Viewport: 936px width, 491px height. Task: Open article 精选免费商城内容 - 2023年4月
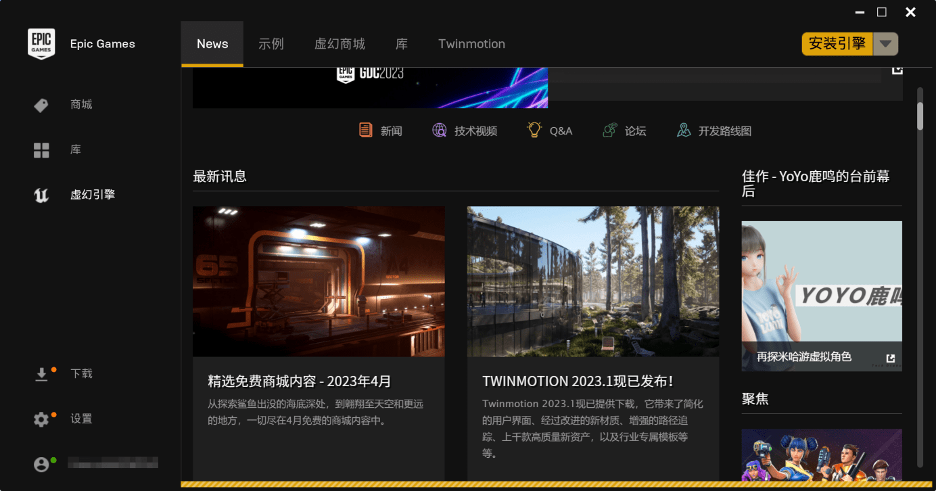300,381
